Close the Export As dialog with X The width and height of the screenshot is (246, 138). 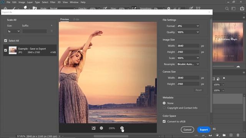point(209,12)
